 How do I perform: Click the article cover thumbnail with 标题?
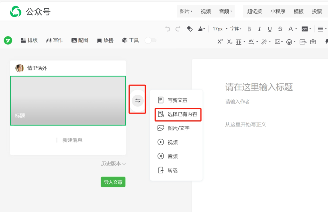tap(68, 101)
